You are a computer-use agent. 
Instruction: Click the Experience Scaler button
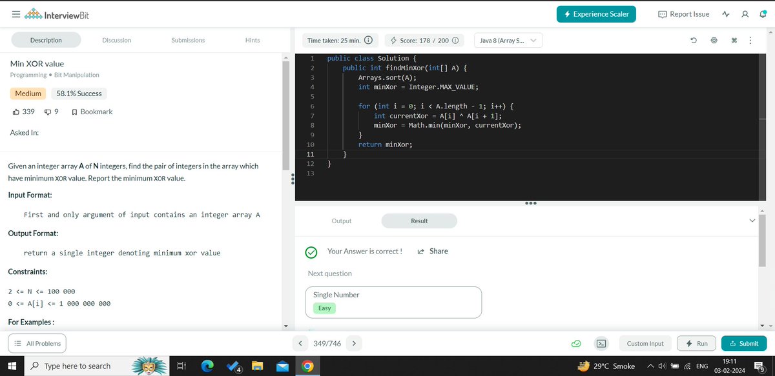point(597,14)
